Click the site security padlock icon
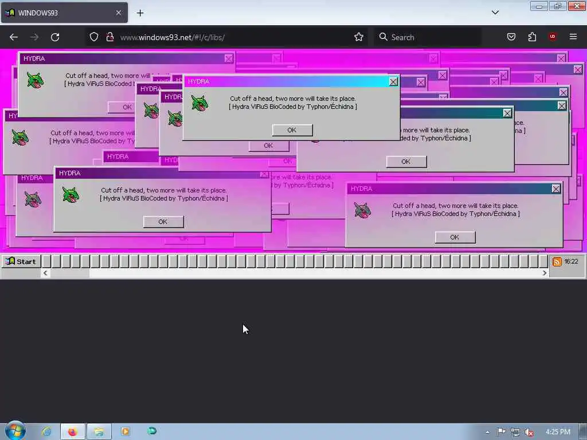 pos(109,37)
